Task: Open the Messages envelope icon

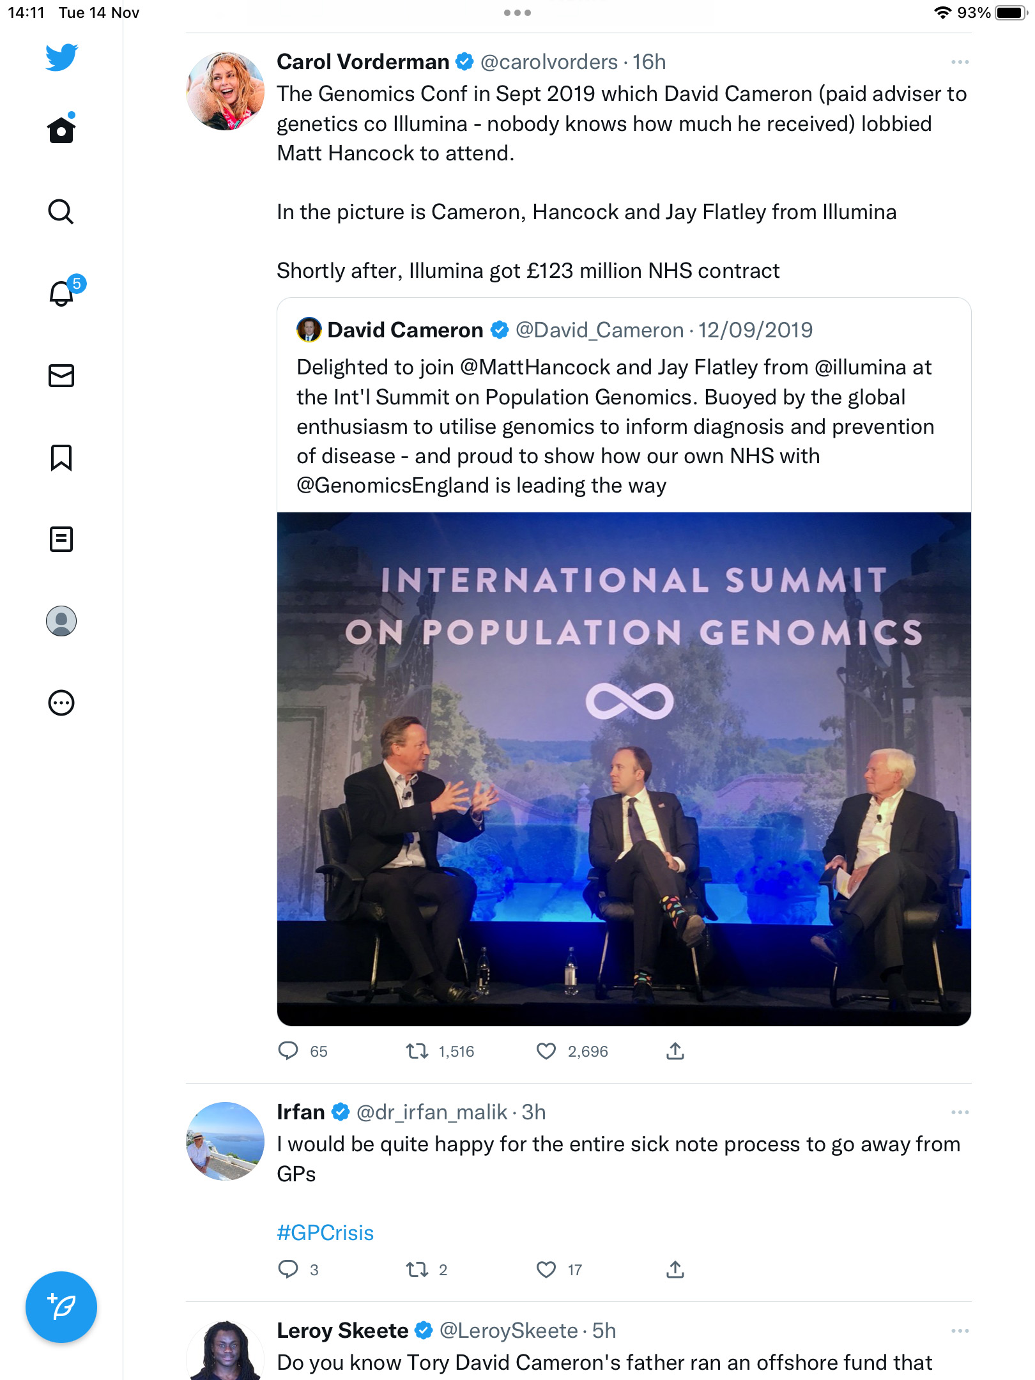Action: click(61, 376)
